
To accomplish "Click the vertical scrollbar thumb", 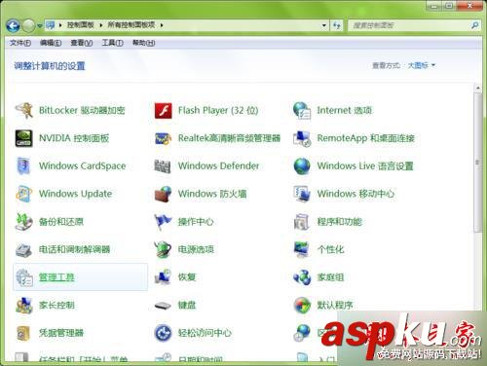I will pyautogui.click(x=477, y=163).
